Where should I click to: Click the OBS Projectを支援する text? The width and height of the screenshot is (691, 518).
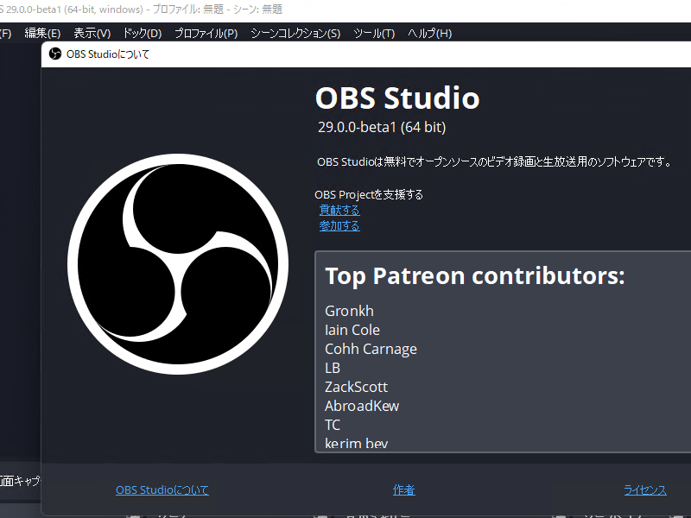point(369,194)
